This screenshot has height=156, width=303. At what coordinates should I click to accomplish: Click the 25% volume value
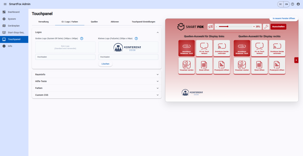click(x=258, y=27)
